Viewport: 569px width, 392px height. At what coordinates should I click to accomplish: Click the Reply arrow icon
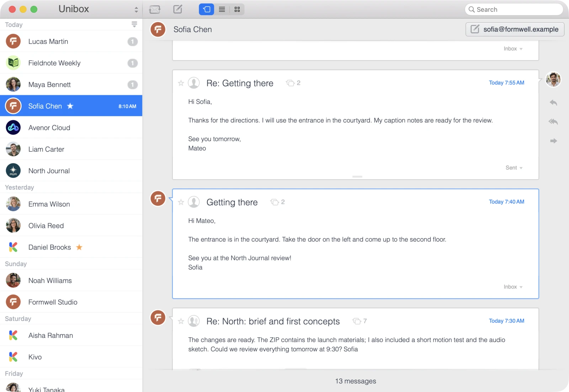pyautogui.click(x=553, y=103)
